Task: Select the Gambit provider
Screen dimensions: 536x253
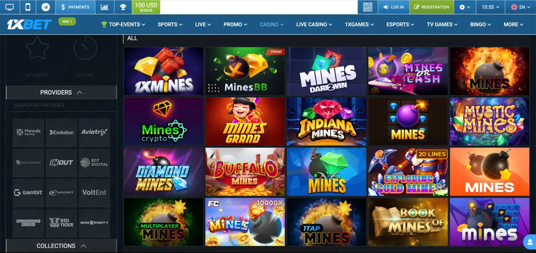Action: pyautogui.click(x=28, y=193)
